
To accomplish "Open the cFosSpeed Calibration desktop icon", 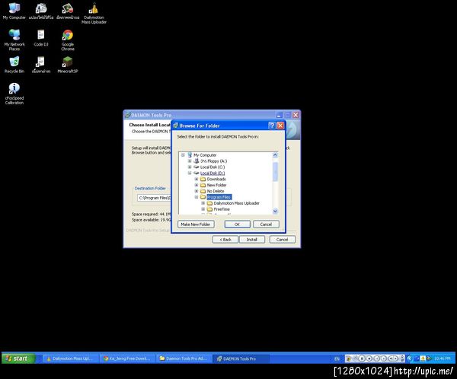I will [x=14, y=94].
